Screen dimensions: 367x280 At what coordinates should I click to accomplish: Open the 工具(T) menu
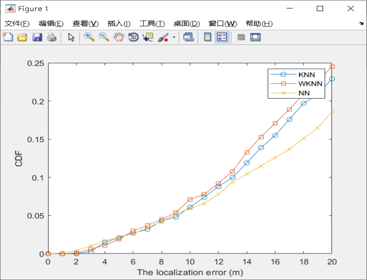pyautogui.click(x=152, y=23)
